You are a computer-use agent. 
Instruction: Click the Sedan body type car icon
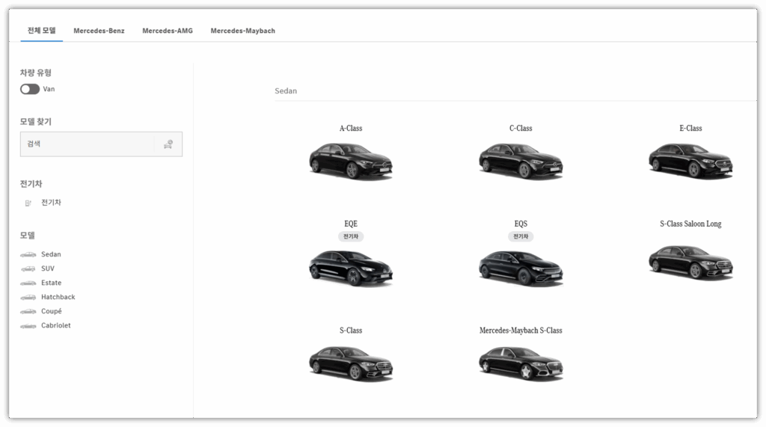click(x=28, y=255)
